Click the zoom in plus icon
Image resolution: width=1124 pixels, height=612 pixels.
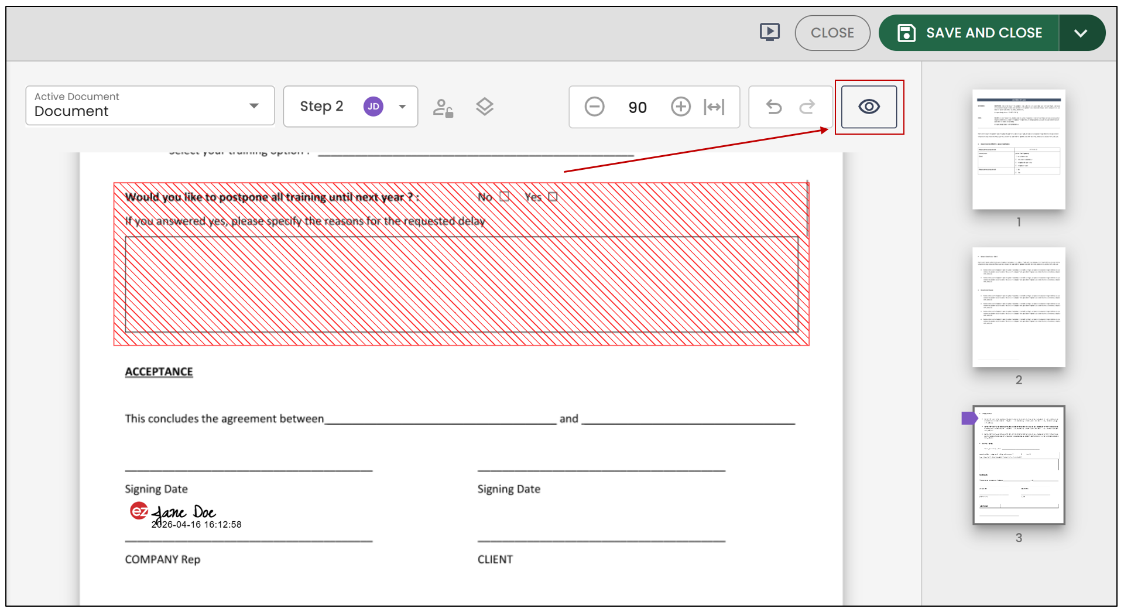tap(680, 107)
